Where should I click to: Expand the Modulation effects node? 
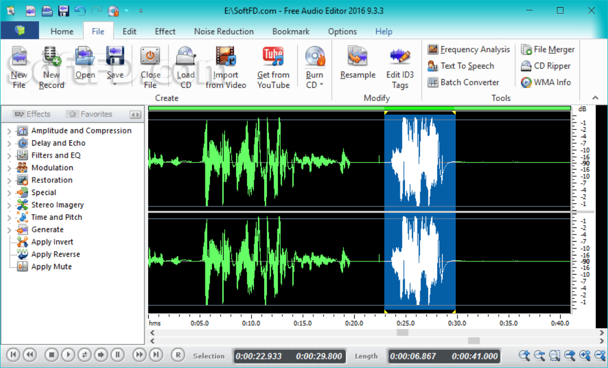(x=9, y=168)
